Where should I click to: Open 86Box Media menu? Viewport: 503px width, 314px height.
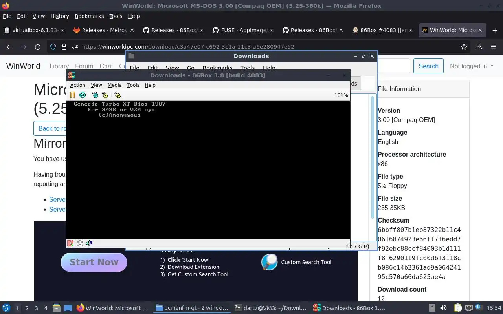(x=114, y=85)
